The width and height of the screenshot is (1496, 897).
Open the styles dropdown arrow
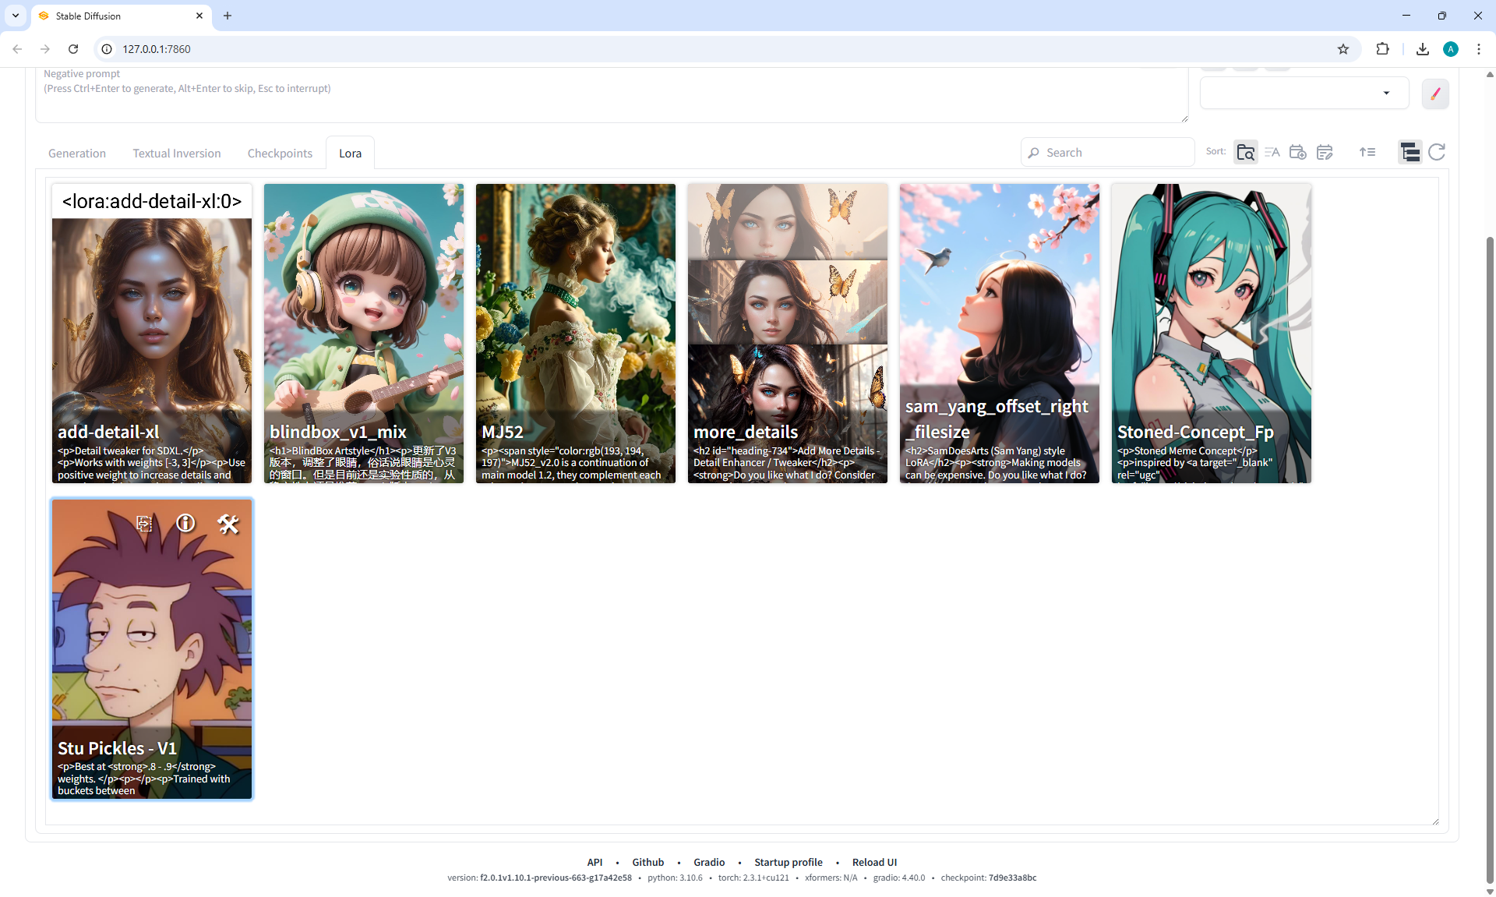(x=1386, y=94)
